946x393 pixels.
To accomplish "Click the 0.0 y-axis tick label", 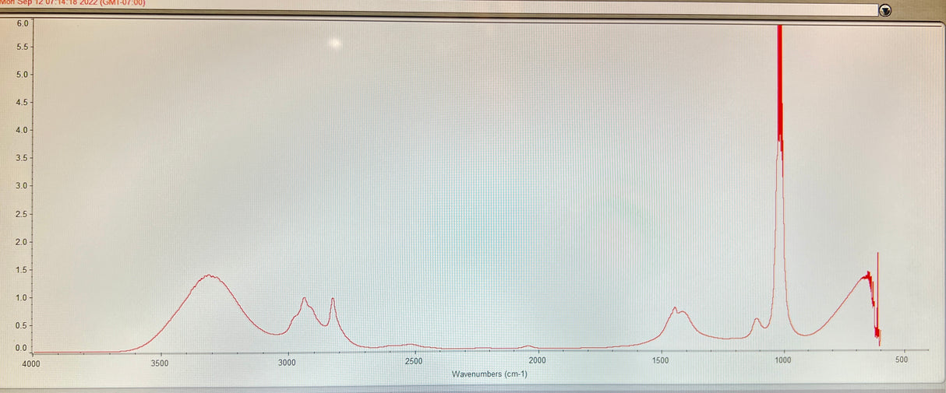I will coord(23,348).
